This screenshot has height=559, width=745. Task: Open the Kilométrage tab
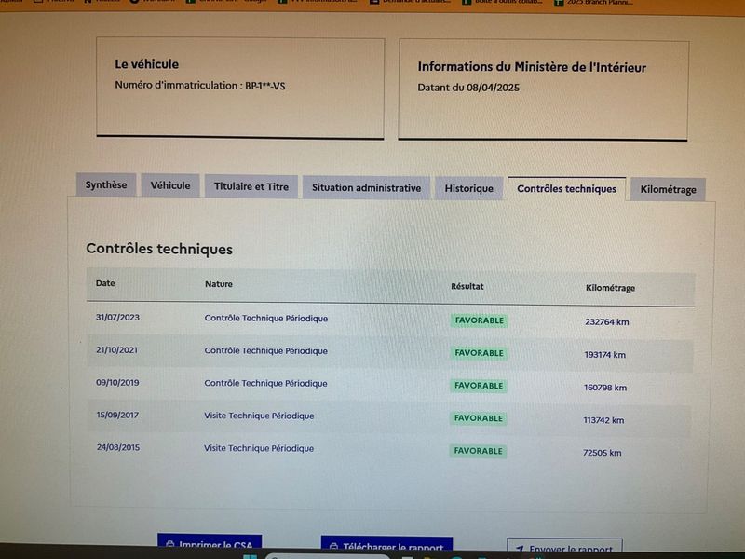[668, 190]
